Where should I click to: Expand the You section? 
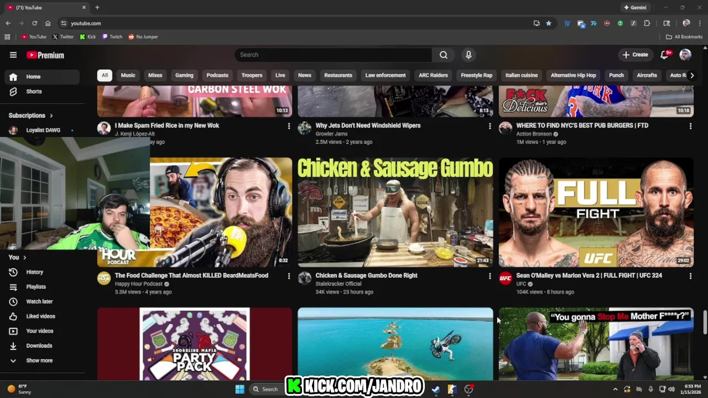(x=17, y=258)
